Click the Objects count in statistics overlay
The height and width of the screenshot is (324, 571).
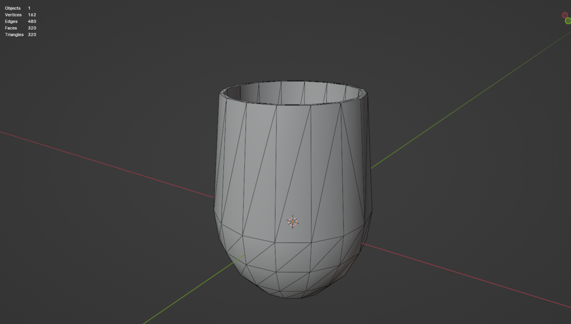click(18, 8)
